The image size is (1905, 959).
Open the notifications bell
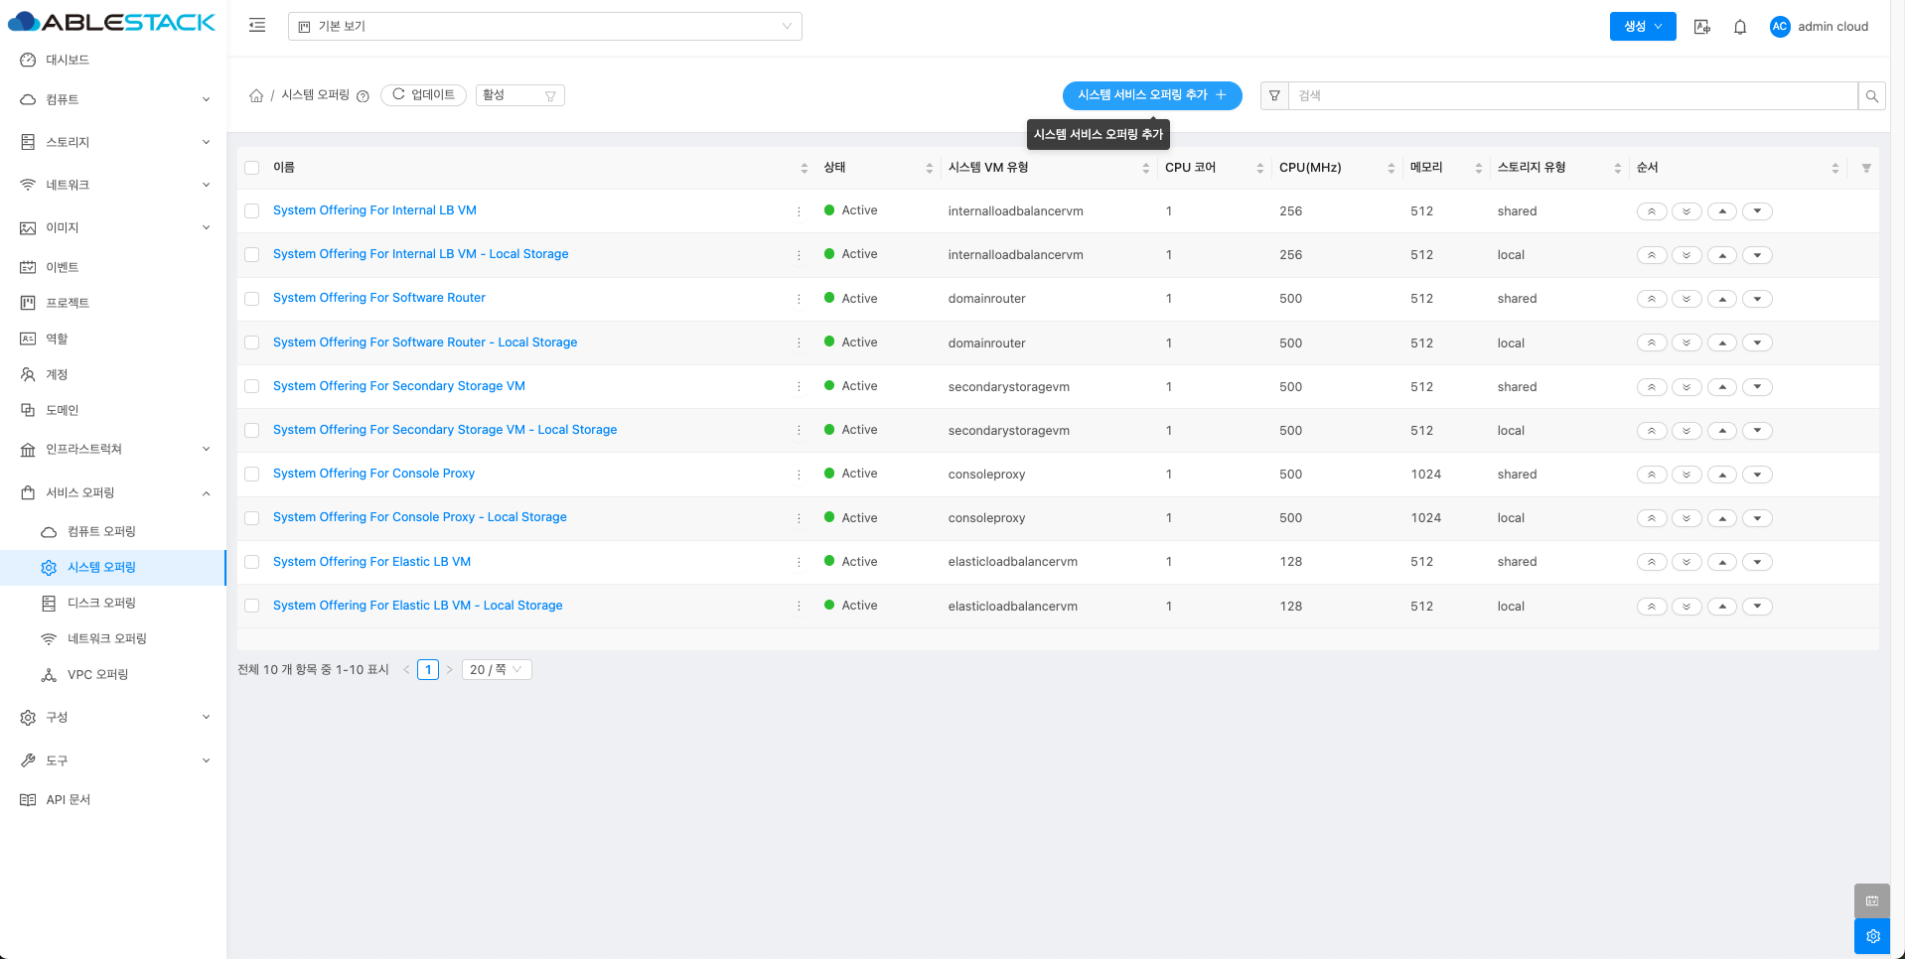[x=1739, y=27]
